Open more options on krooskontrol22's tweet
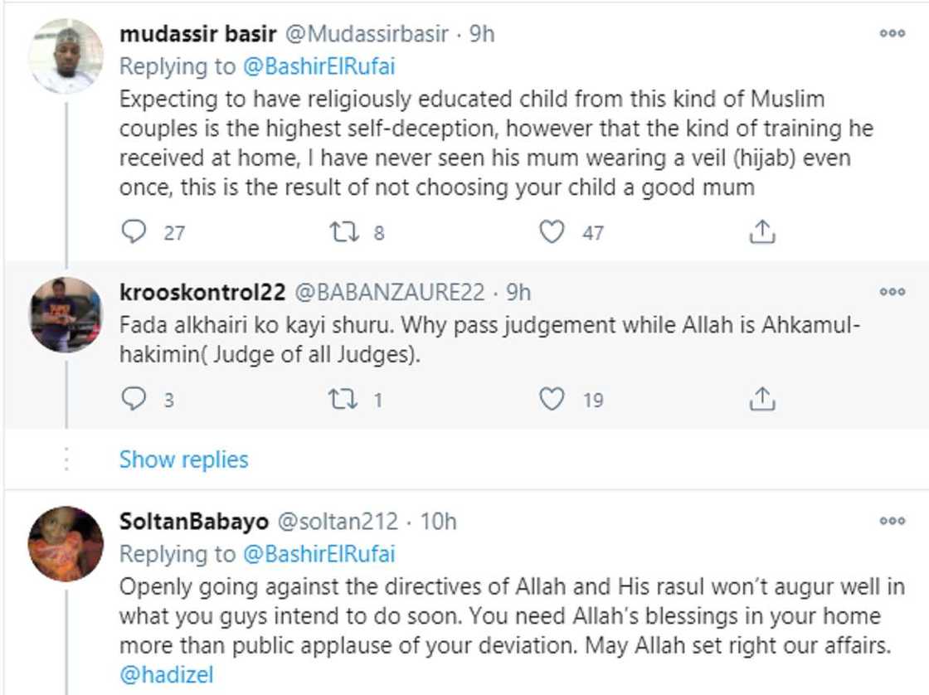The image size is (929, 695). [892, 292]
